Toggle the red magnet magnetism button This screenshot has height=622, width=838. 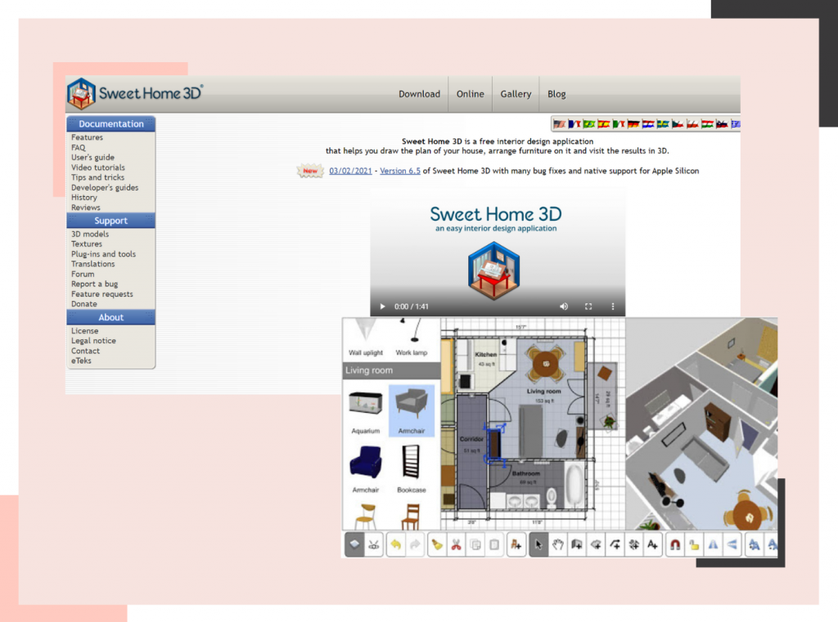(674, 545)
